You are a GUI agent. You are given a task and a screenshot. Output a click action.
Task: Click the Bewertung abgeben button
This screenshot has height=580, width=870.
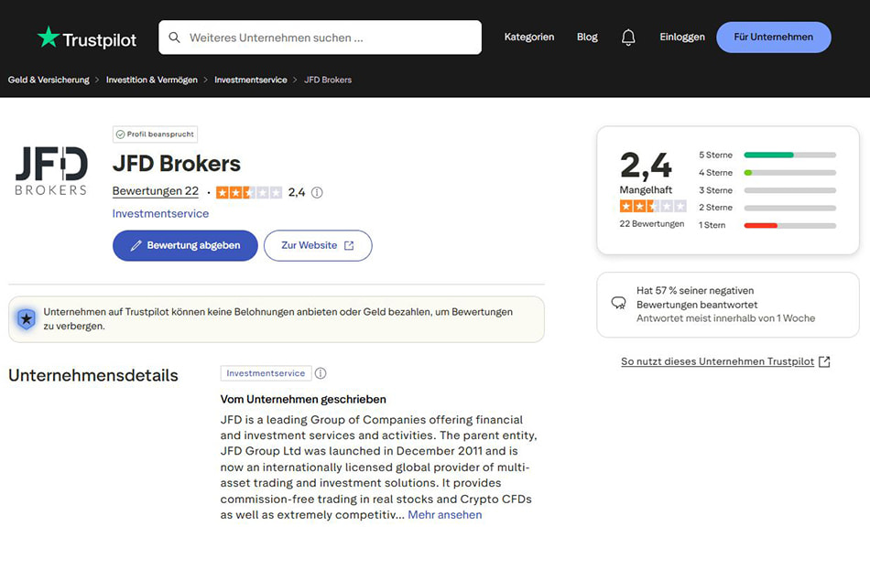tap(185, 246)
